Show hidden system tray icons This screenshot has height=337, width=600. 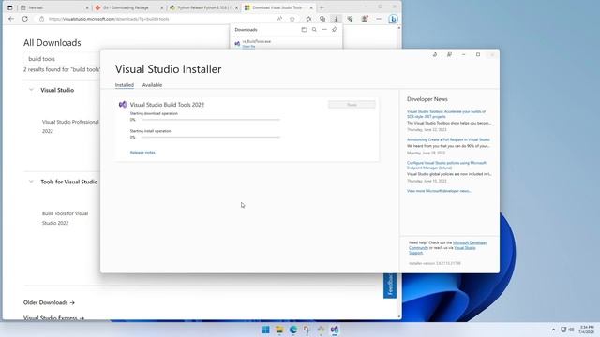(553, 330)
